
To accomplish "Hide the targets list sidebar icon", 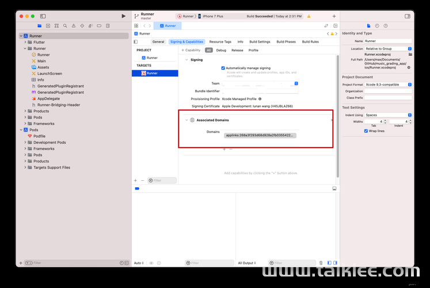I will click(136, 41).
